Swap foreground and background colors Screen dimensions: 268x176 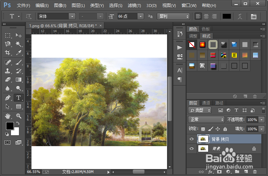coord(18,123)
